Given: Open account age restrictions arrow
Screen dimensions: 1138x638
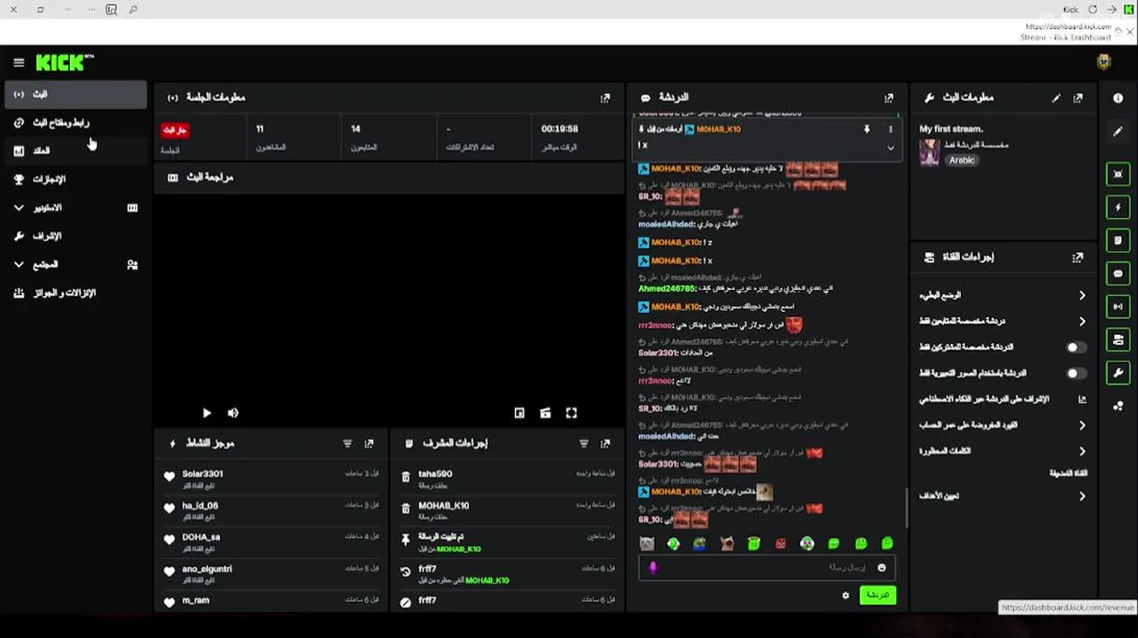Looking at the screenshot, I should click(x=1082, y=425).
